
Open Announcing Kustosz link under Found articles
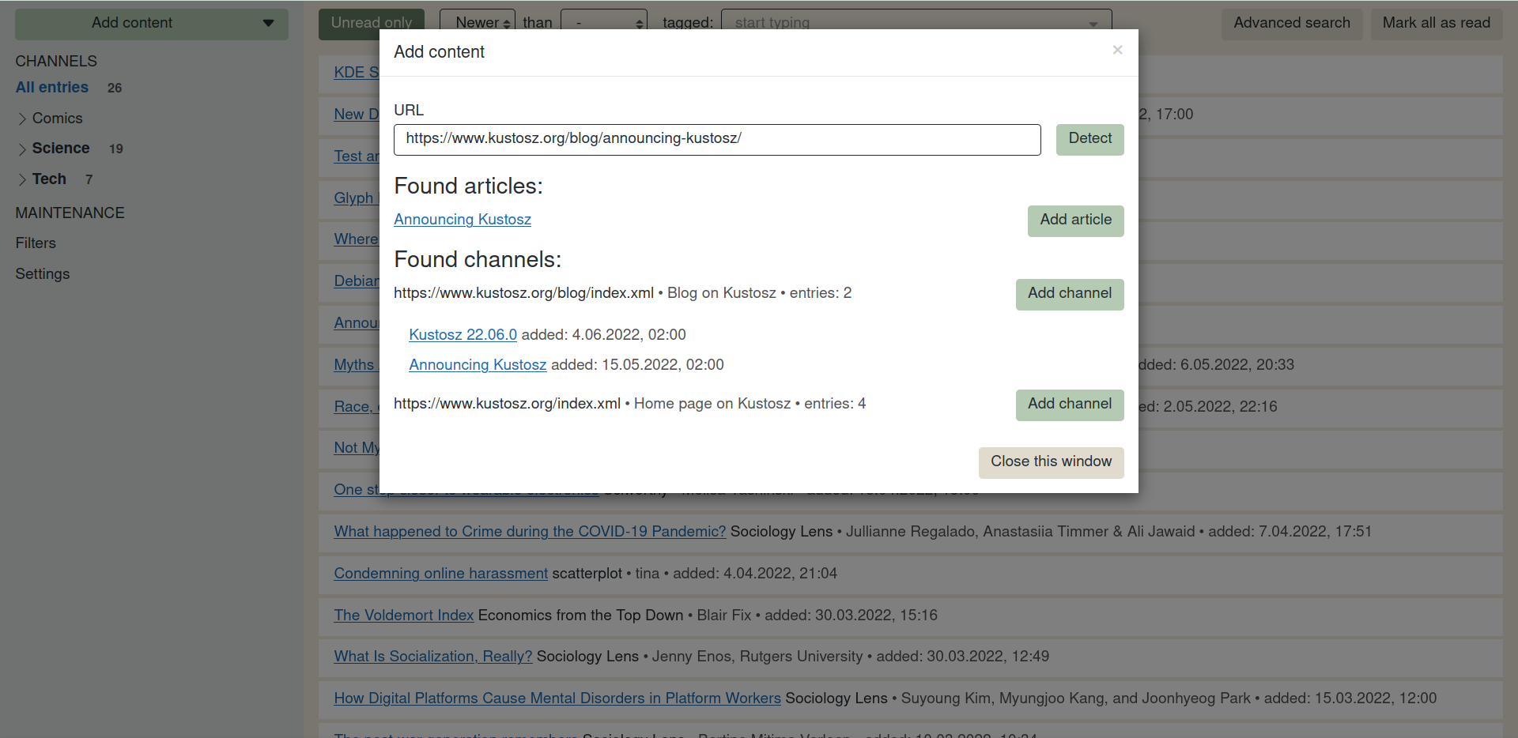[x=463, y=220]
